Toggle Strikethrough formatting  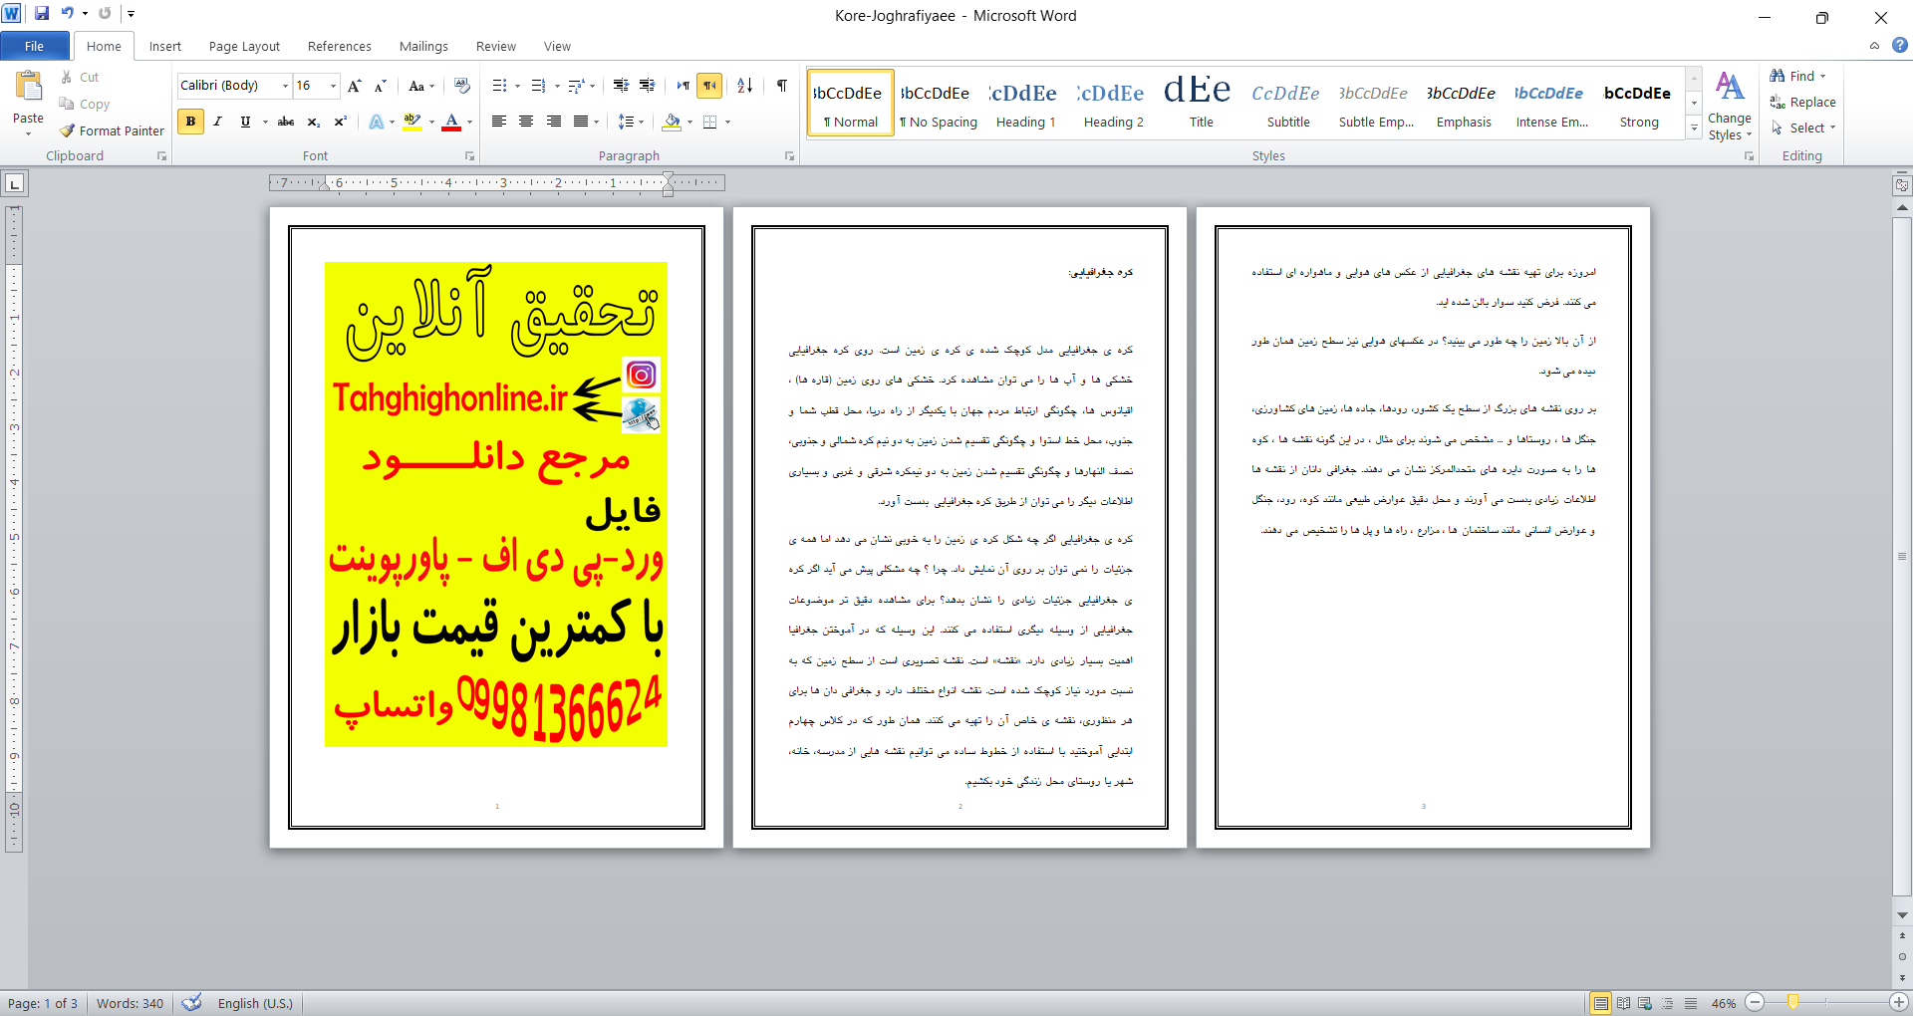(x=286, y=122)
